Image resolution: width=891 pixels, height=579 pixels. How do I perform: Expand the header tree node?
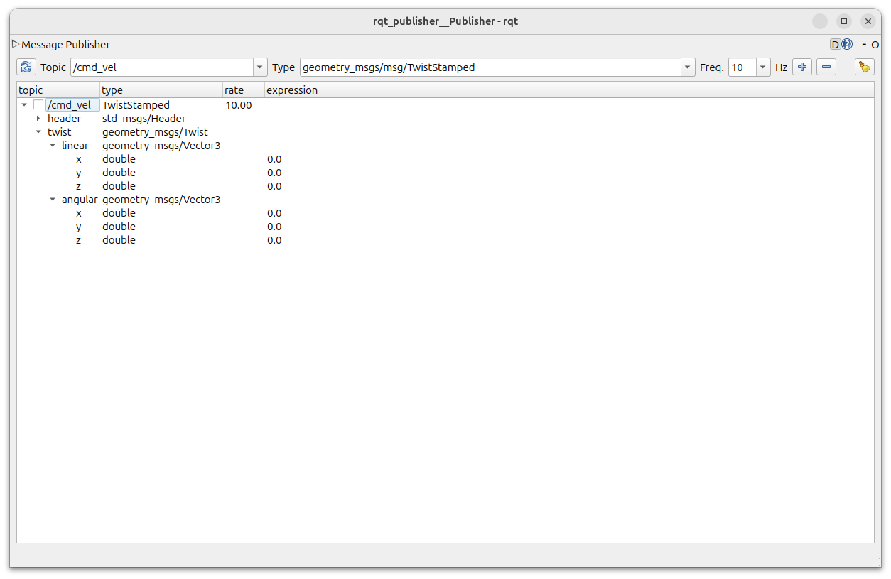(x=38, y=119)
